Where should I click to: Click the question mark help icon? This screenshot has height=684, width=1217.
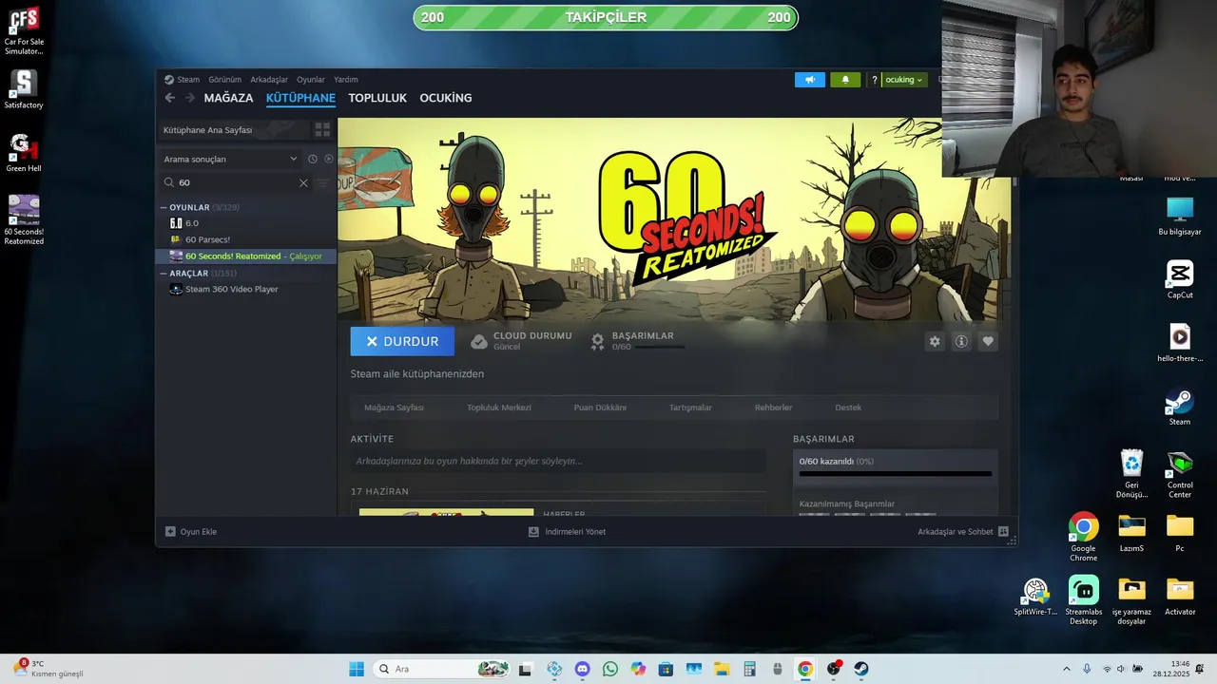tap(875, 80)
